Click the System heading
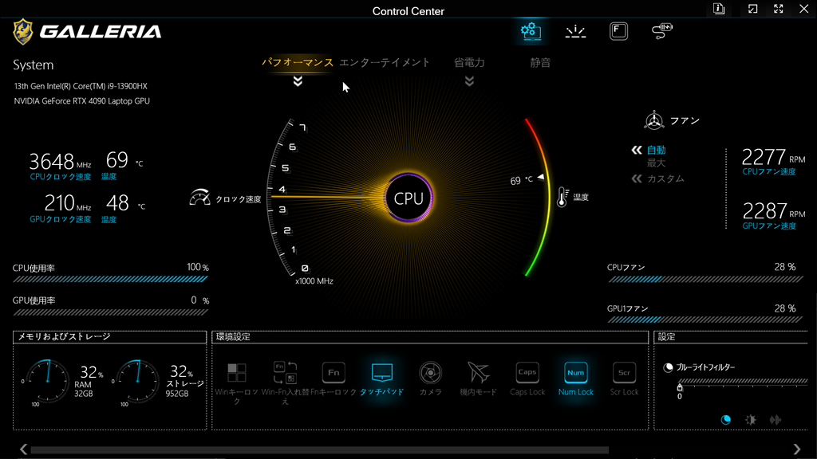Viewport: 817px width, 459px height. [x=34, y=65]
